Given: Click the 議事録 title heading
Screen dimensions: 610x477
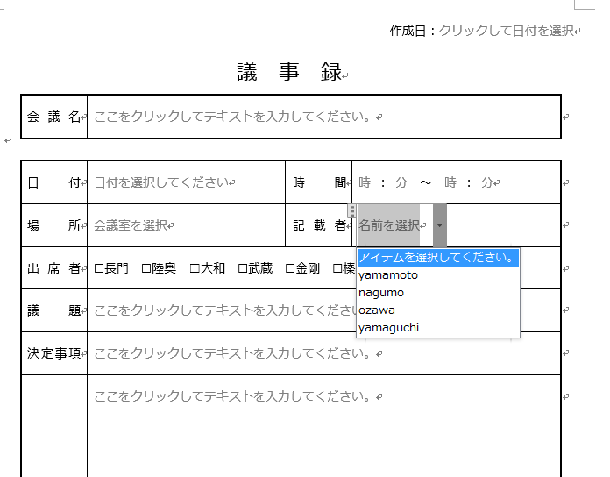Looking at the screenshot, I should [289, 73].
